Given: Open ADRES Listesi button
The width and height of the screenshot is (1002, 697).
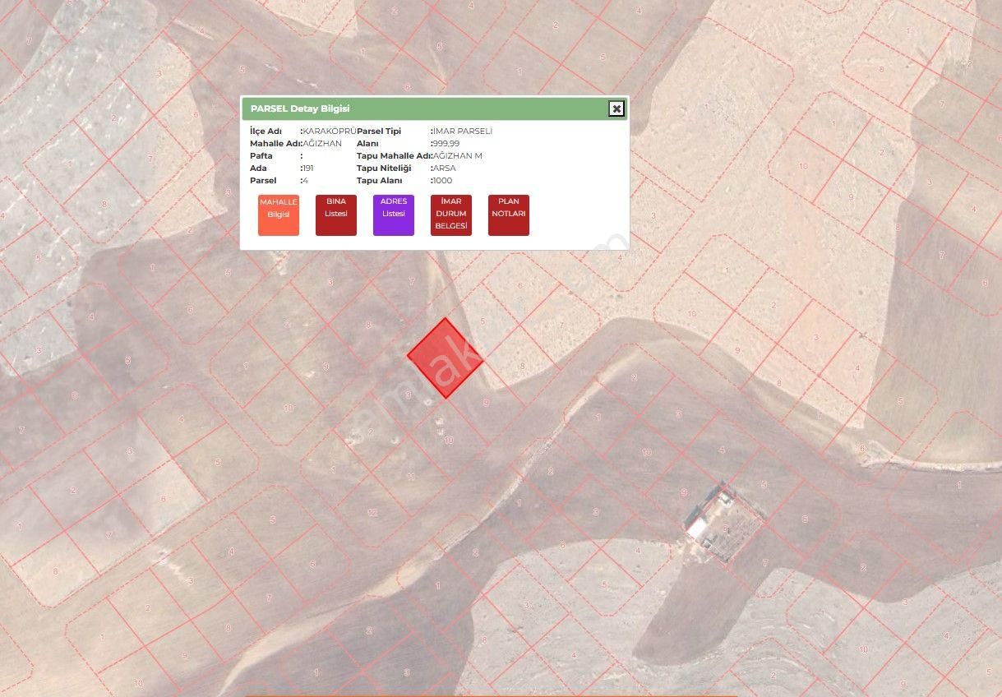Looking at the screenshot, I should (394, 215).
